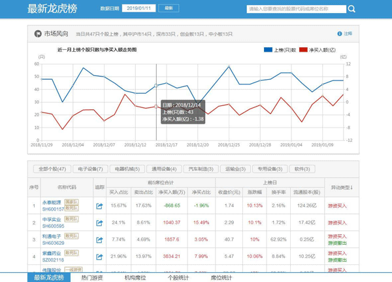The height and width of the screenshot is (282, 392).
Task: Click track icon for 利通电子
Action: (x=100, y=239)
